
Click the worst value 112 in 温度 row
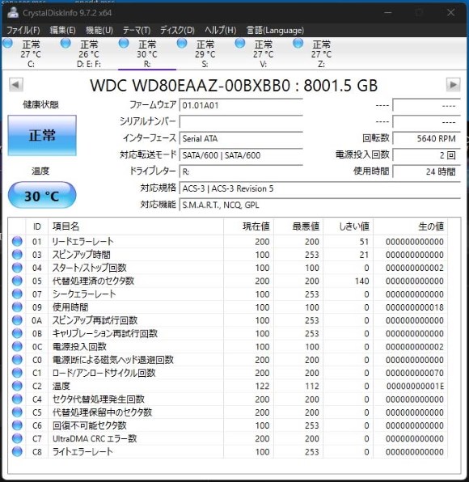coord(312,386)
